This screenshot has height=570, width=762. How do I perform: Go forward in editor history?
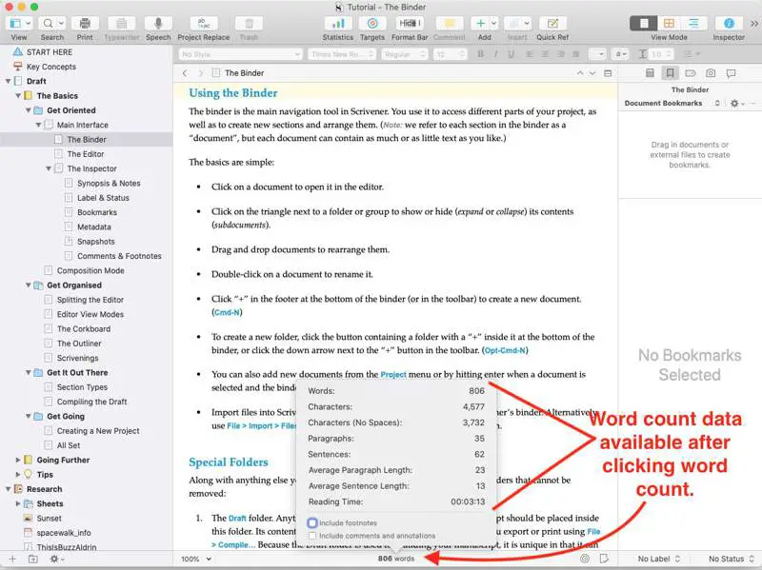(200, 73)
